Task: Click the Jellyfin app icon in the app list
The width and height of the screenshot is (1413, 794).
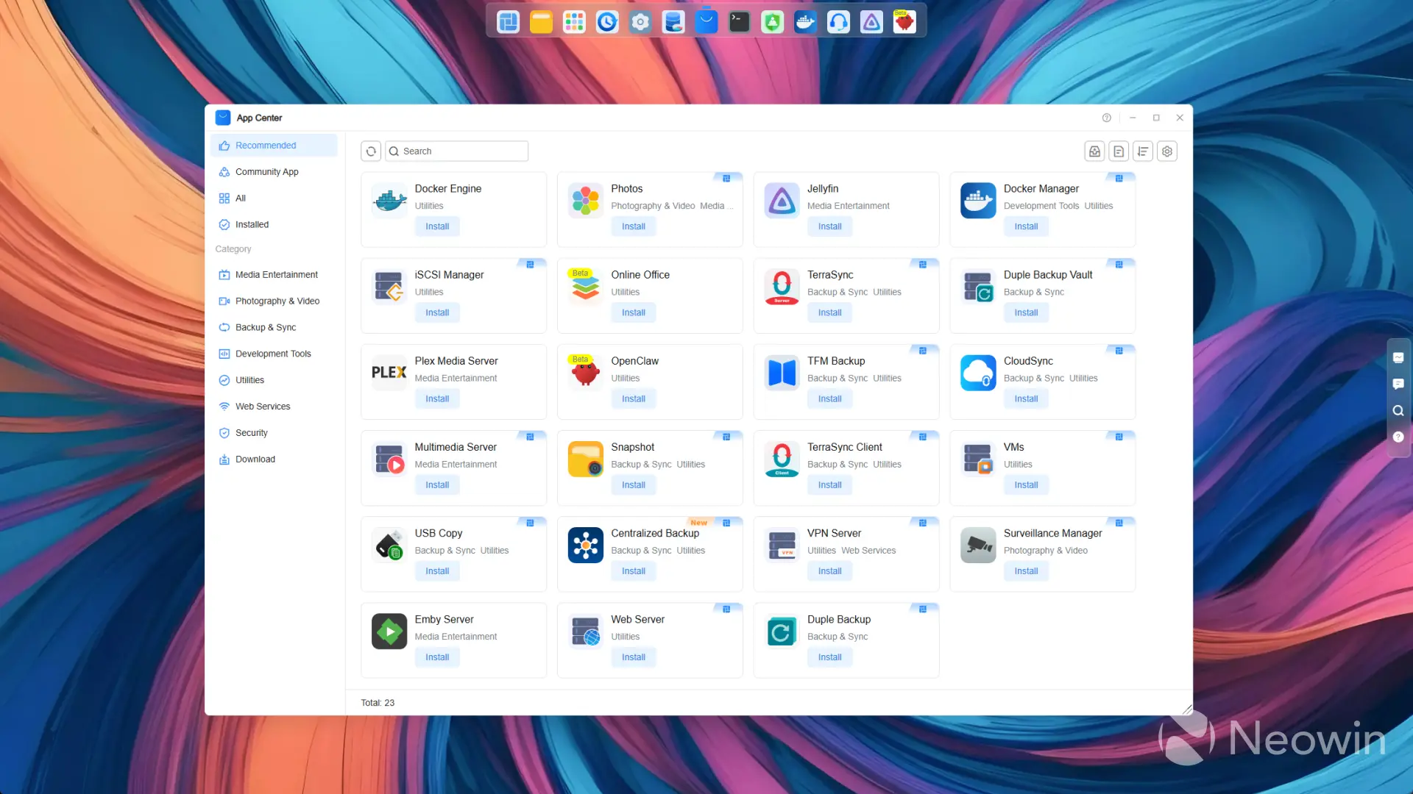Action: pos(782,201)
